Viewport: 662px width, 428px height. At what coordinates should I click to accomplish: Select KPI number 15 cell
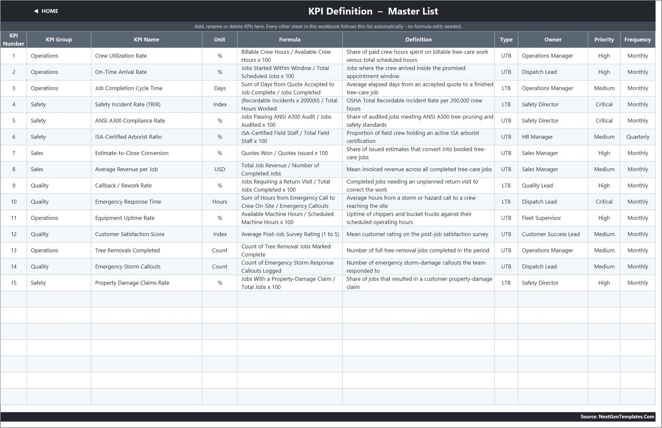pyautogui.click(x=14, y=283)
